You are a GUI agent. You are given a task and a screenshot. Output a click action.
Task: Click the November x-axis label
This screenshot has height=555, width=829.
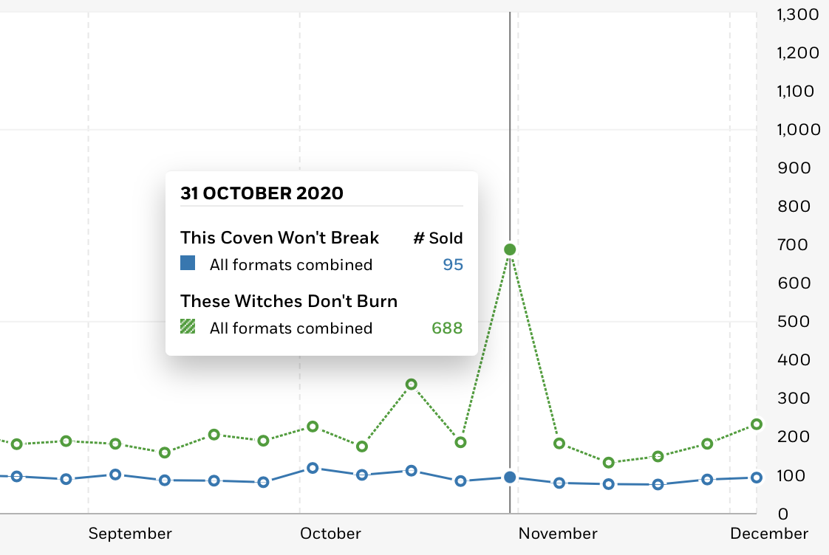[x=558, y=534]
